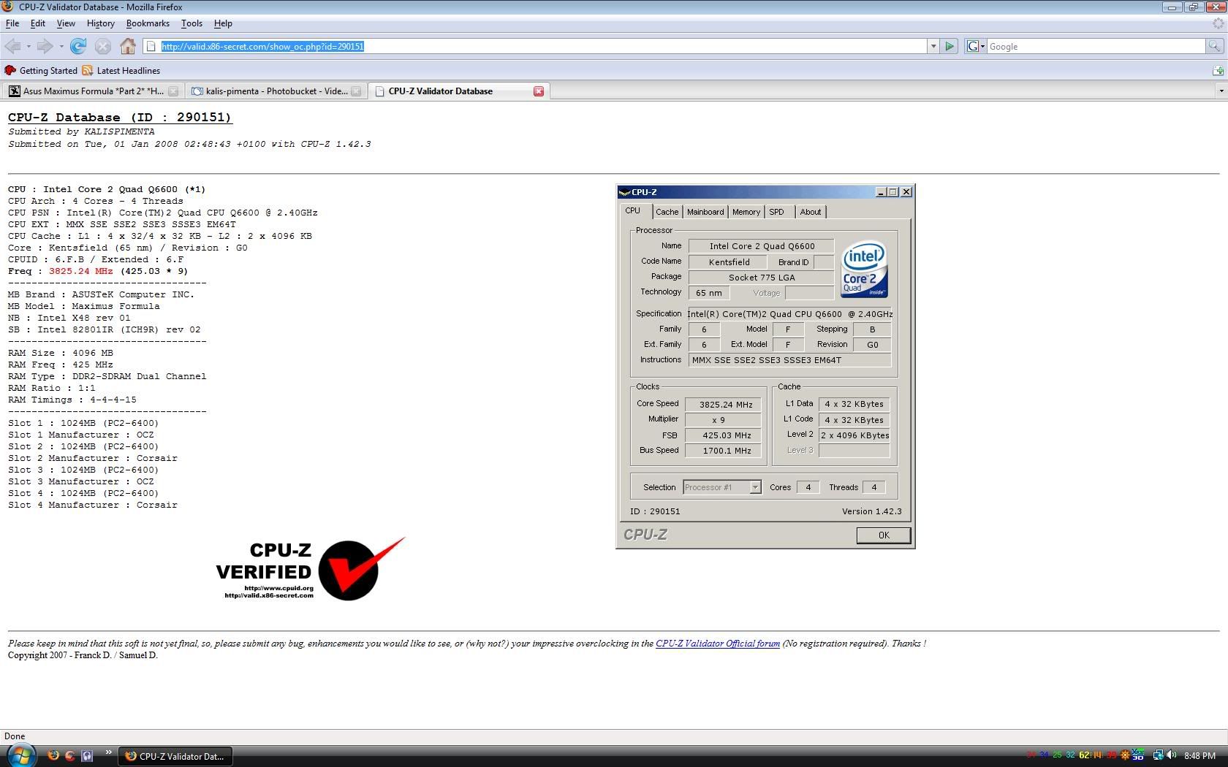This screenshot has width=1228, height=767.
Task: Click OK button in CPU-Z window image
Action: (x=884, y=535)
